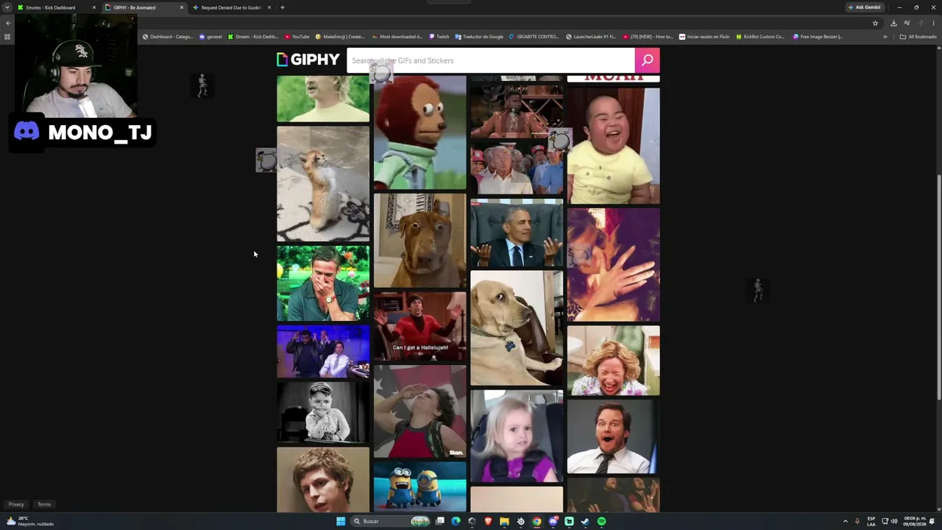Image resolution: width=942 pixels, height=530 pixels.
Task: Open the Minions GIF
Action: pyautogui.click(x=419, y=486)
